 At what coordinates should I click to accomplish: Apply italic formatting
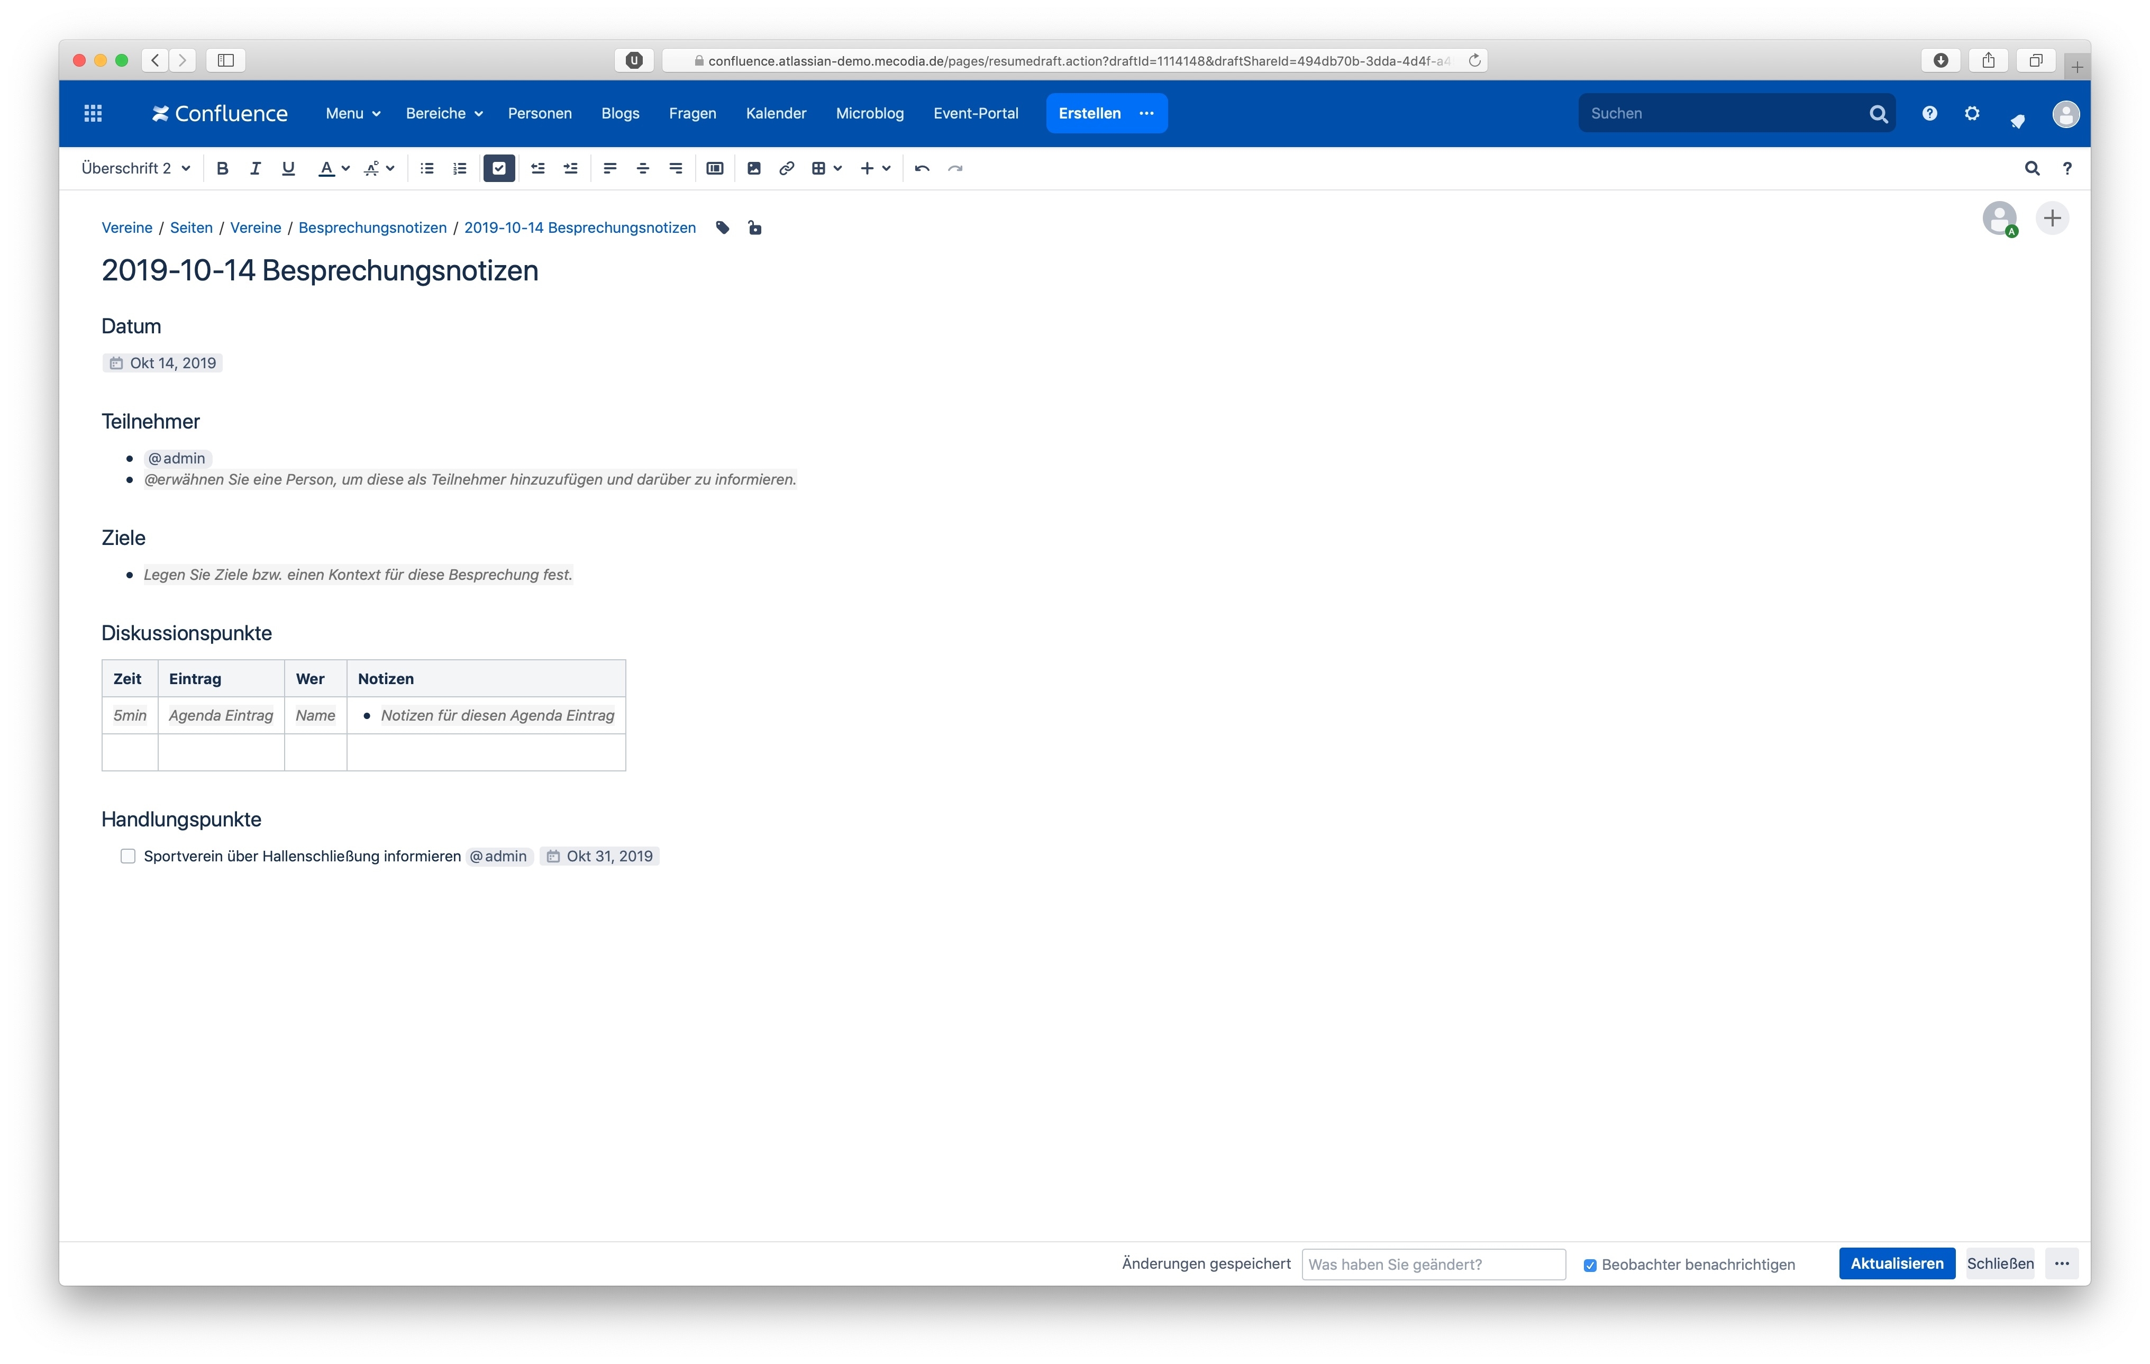[x=256, y=168]
